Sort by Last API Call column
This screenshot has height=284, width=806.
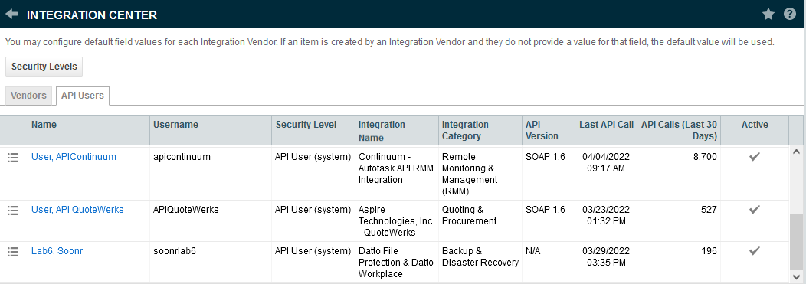[606, 124]
